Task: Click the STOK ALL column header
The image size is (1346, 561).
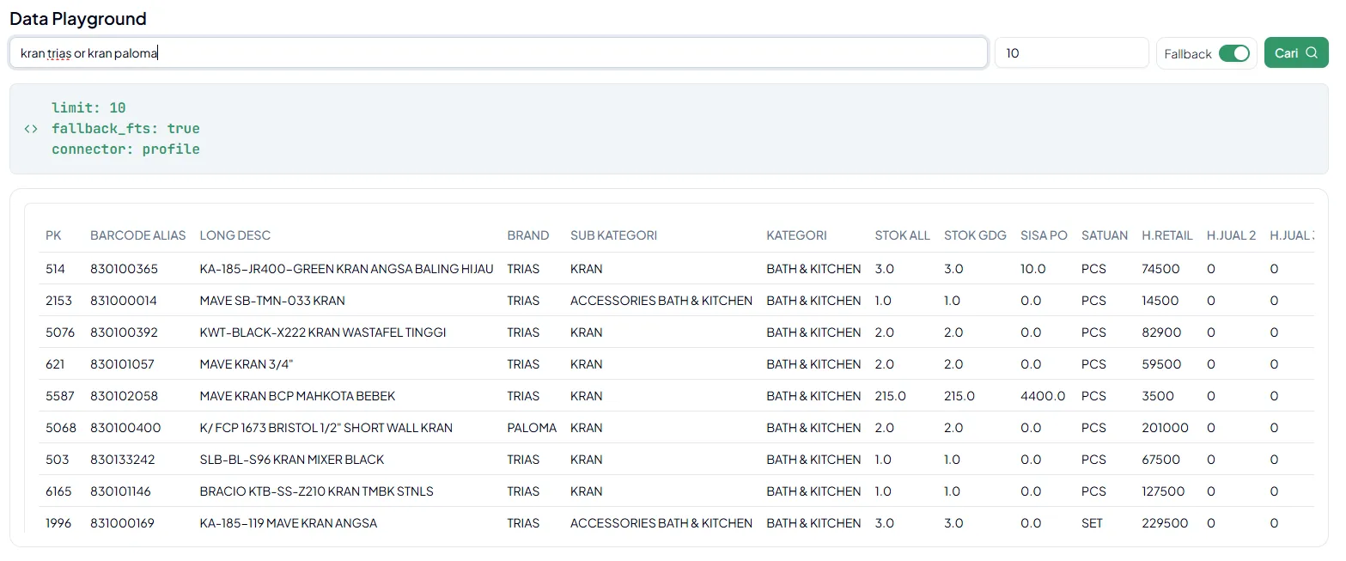Action: pos(902,235)
